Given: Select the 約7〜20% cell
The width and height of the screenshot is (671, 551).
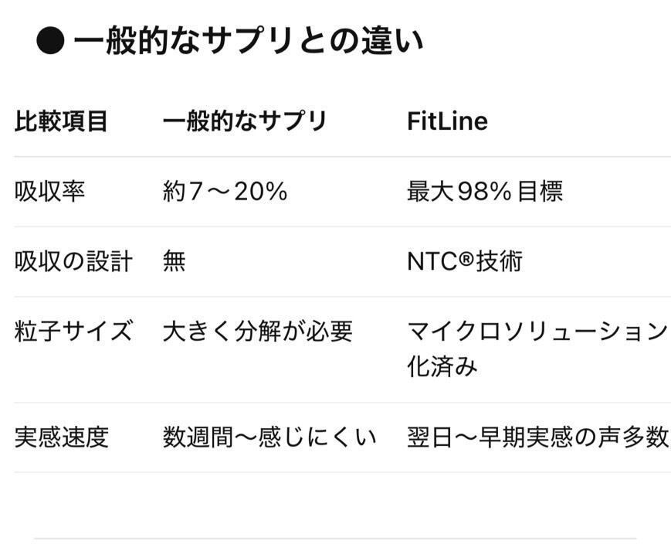Looking at the screenshot, I should [225, 192].
